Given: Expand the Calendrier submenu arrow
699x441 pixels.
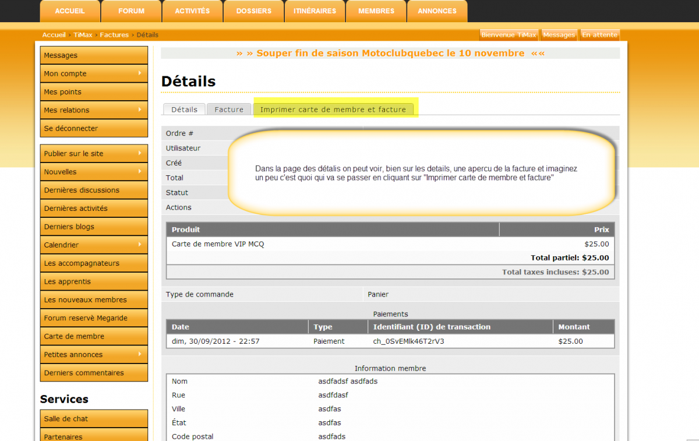Looking at the screenshot, I should [x=140, y=245].
